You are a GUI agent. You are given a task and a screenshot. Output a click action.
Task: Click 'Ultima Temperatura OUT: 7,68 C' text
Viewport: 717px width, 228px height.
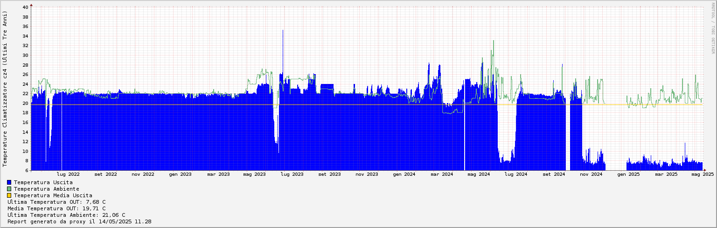(x=56, y=202)
